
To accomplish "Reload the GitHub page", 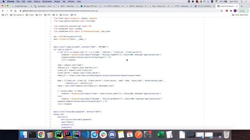I will tap(11, 11).
